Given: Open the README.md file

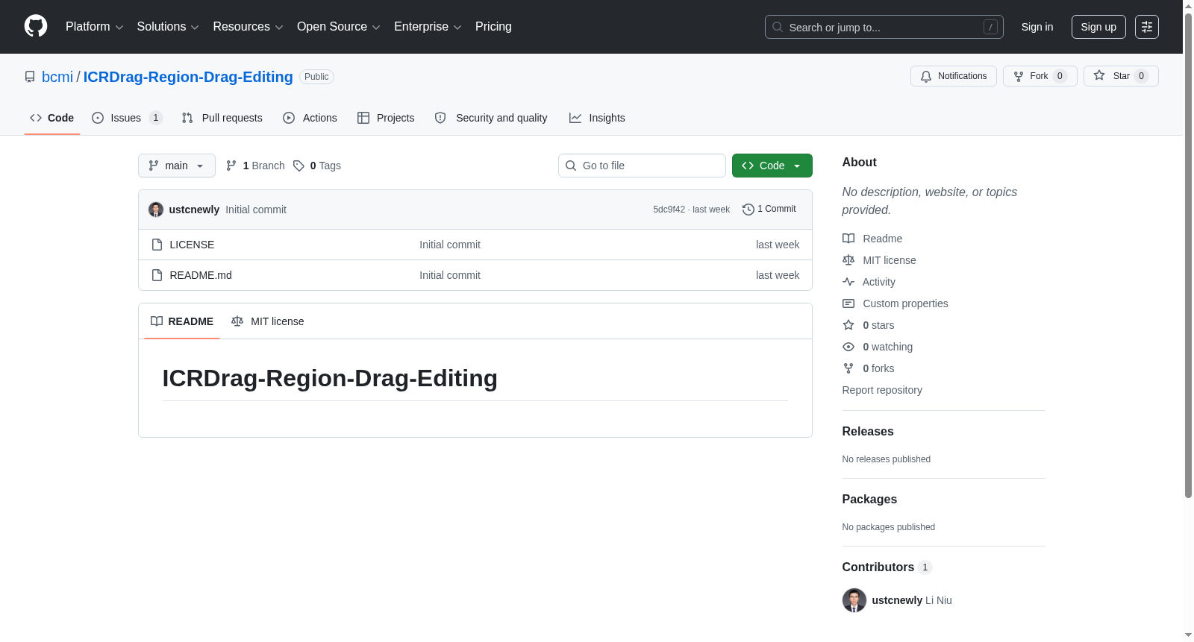Looking at the screenshot, I should click(201, 275).
